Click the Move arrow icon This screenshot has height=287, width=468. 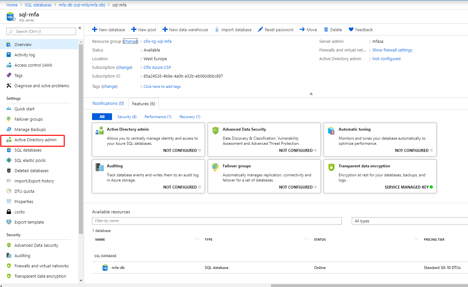(302, 30)
